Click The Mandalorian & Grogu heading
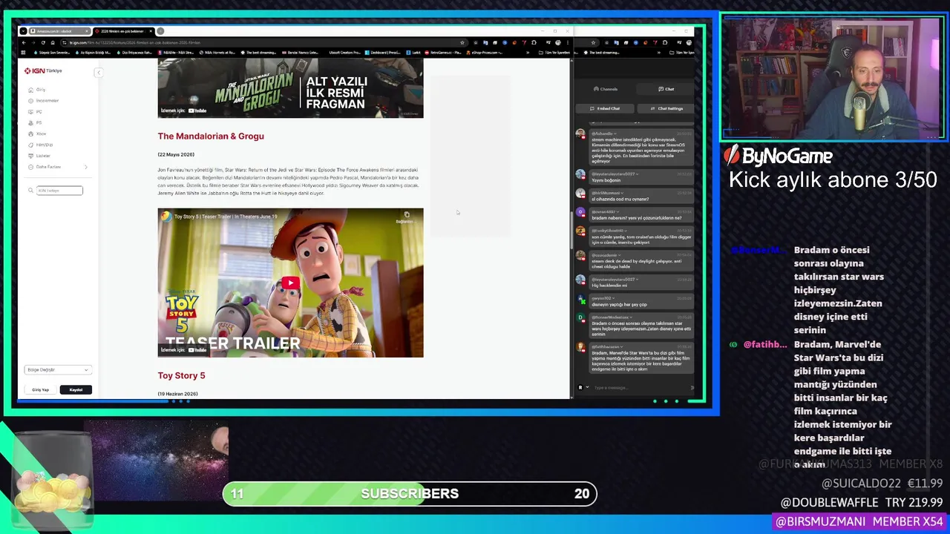This screenshot has height=534, width=950. tap(211, 136)
